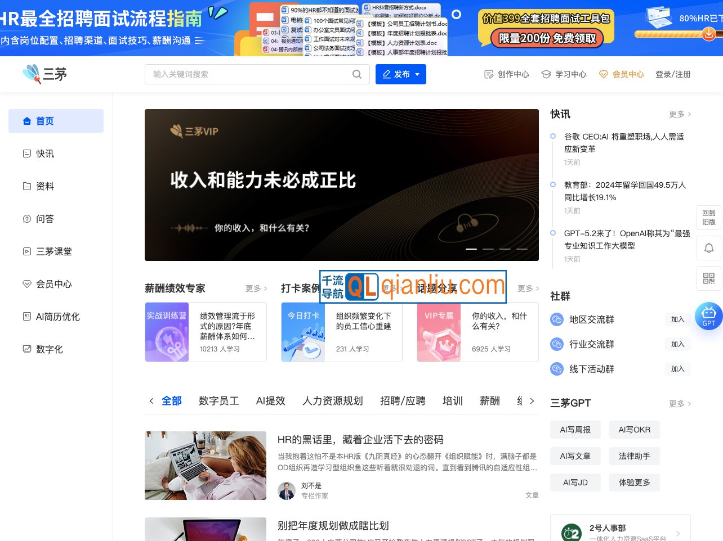Viewport: 723px width, 541px height.
Task: Click 登录/注册 to sign in
Action: point(673,74)
